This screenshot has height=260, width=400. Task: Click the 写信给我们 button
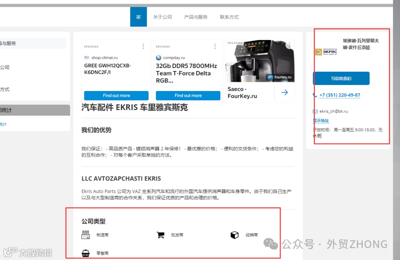coord(341,78)
